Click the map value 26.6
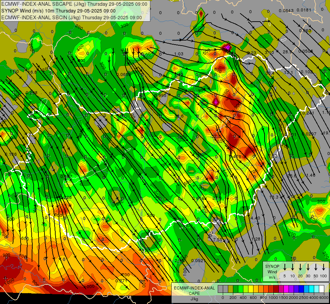The height and width of the screenshot is (304, 330). point(292,176)
